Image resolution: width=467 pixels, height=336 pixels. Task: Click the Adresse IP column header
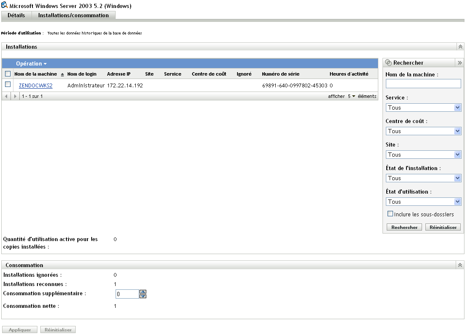[119, 74]
